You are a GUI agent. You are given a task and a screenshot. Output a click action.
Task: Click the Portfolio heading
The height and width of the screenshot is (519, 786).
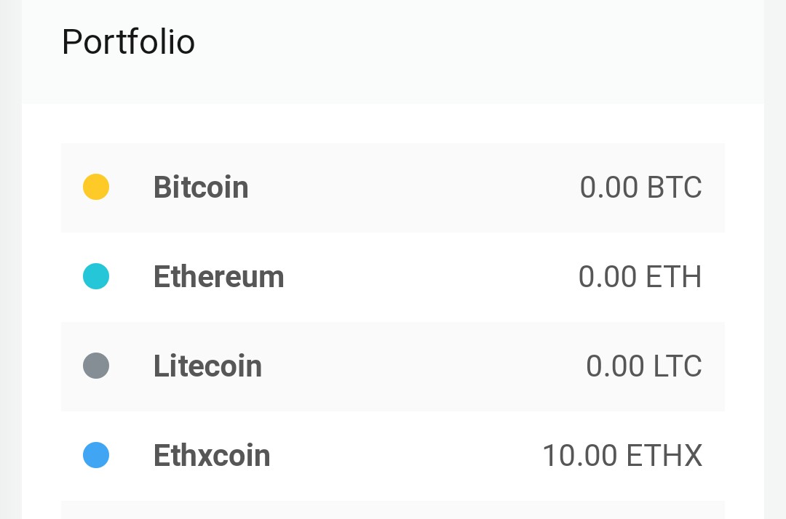point(128,41)
